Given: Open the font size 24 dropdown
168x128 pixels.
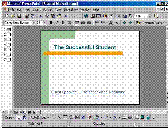Looking at the screenshot, I should point(44,23).
